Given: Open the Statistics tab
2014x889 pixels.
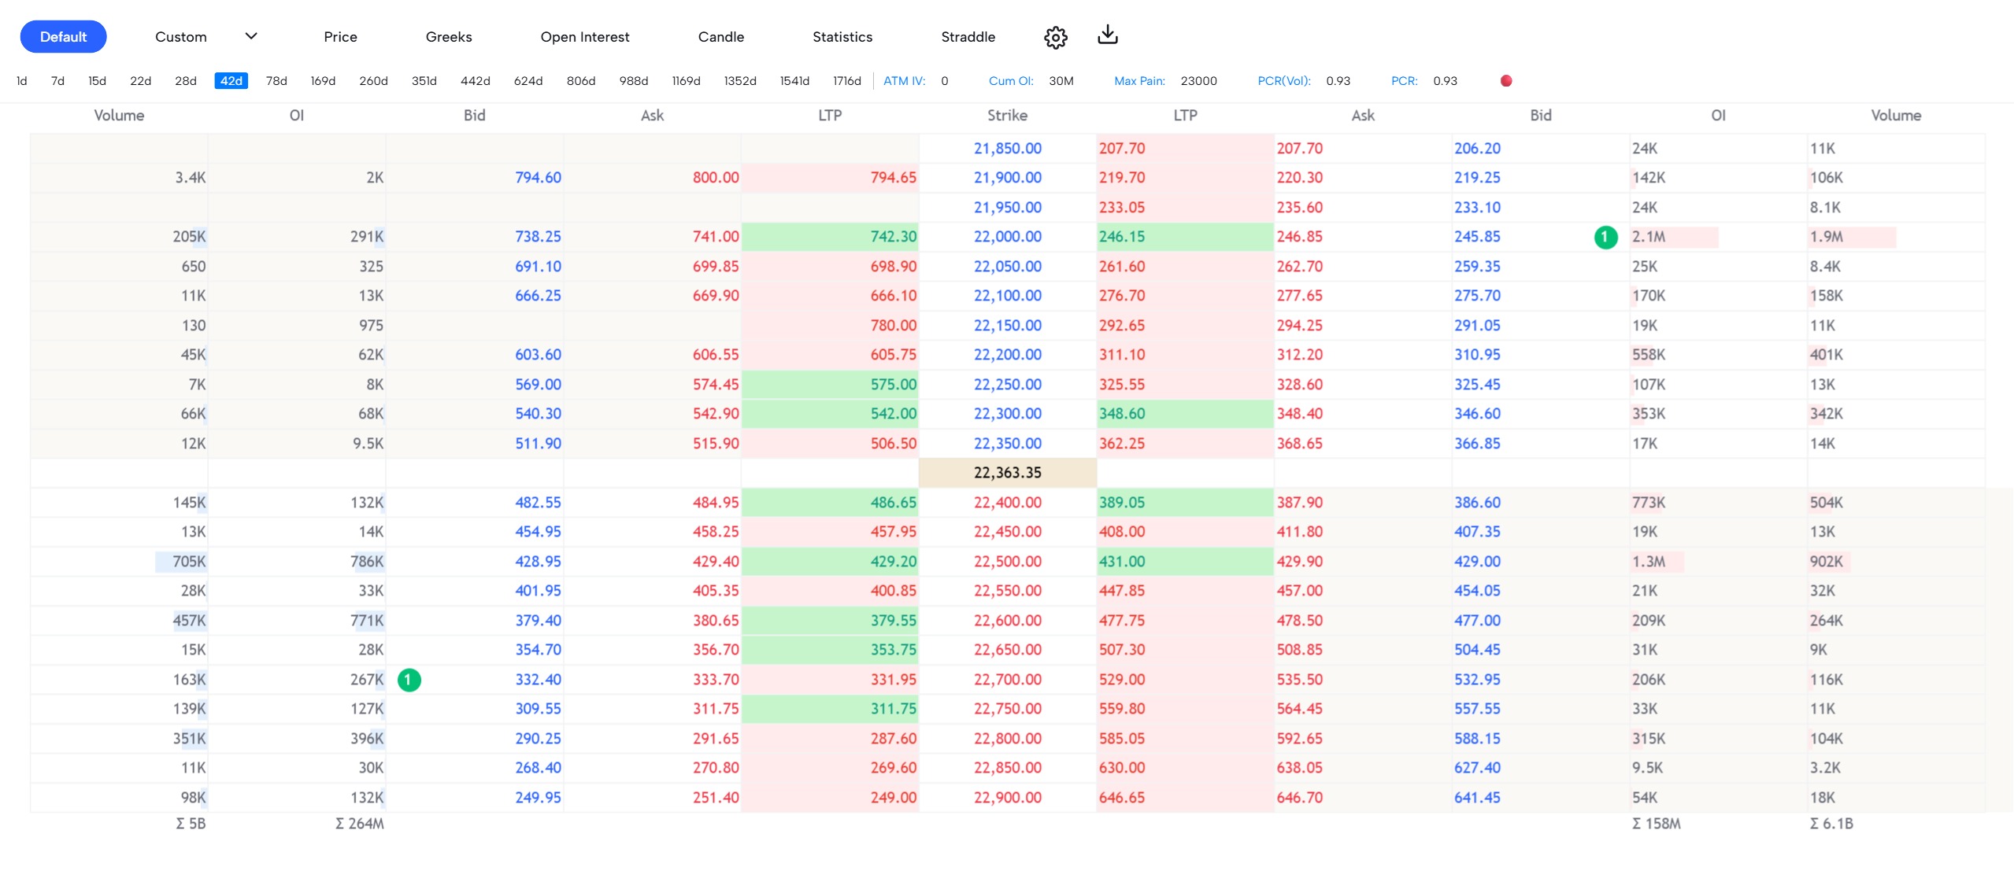Looking at the screenshot, I should click(x=842, y=37).
